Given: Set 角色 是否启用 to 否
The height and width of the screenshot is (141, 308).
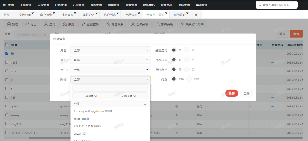Looking at the screenshot, I should click(187, 50).
